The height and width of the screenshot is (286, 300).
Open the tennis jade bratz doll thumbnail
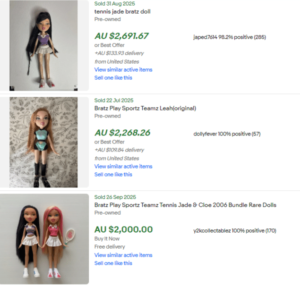point(43,45)
